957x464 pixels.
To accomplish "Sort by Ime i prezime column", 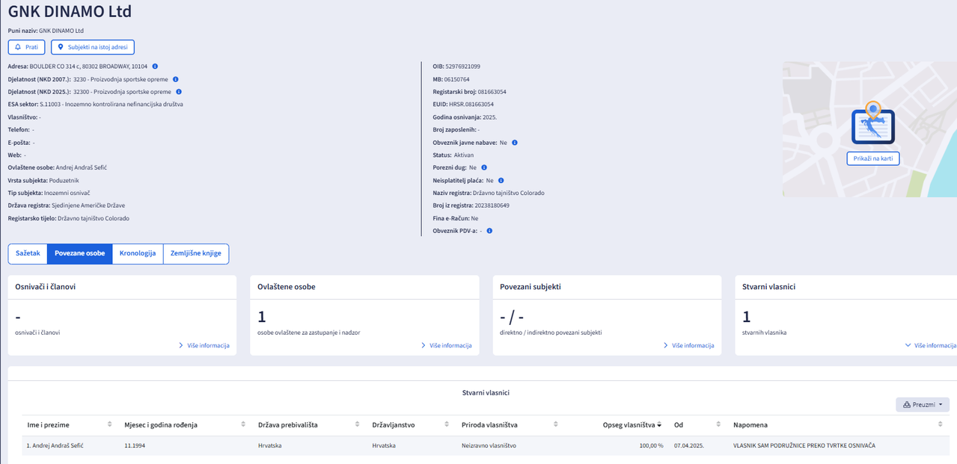I will click(70, 425).
